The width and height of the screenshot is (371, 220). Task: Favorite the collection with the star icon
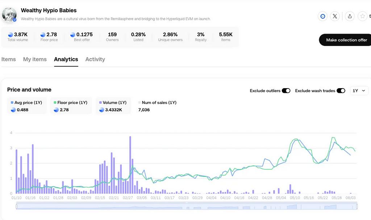362,16
